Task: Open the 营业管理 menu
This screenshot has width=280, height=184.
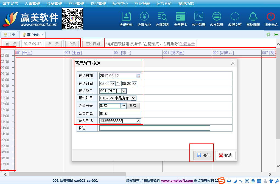Action: (76, 4)
